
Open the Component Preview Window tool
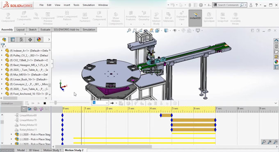click(48, 18)
